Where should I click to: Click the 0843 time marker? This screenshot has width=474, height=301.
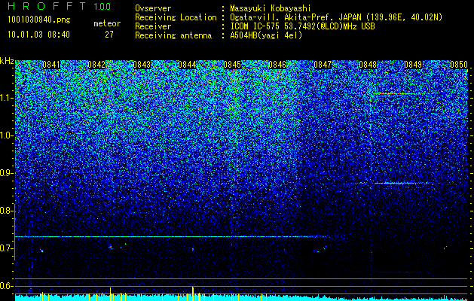pos(142,65)
